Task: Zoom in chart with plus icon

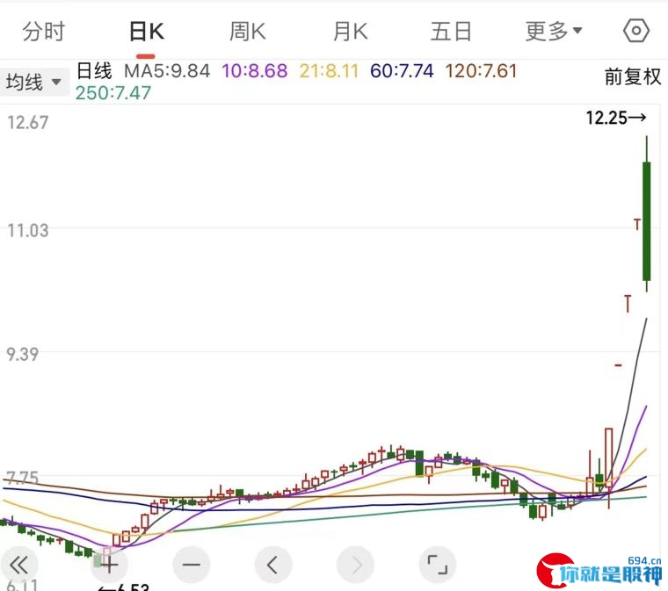Action: click(110, 565)
